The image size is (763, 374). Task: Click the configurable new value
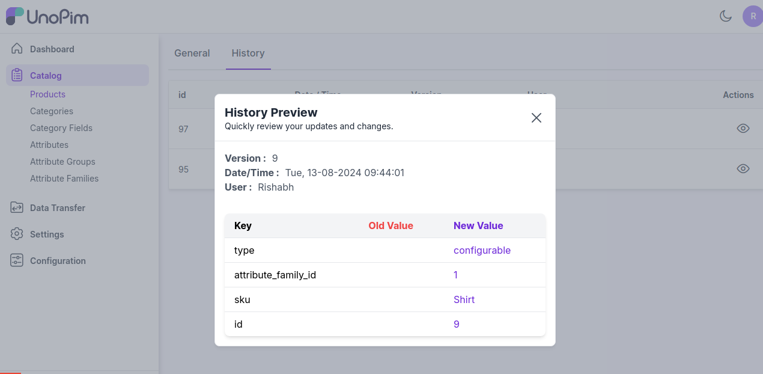(x=482, y=250)
